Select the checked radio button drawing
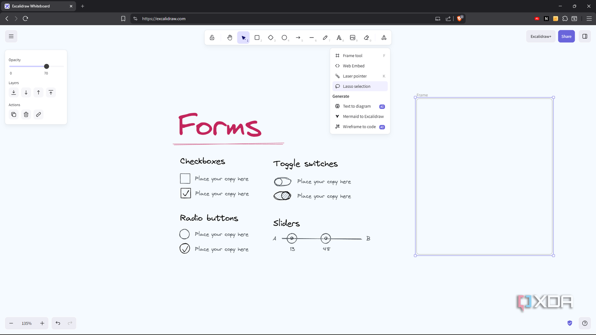This screenshot has height=335, width=596. click(x=185, y=248)
